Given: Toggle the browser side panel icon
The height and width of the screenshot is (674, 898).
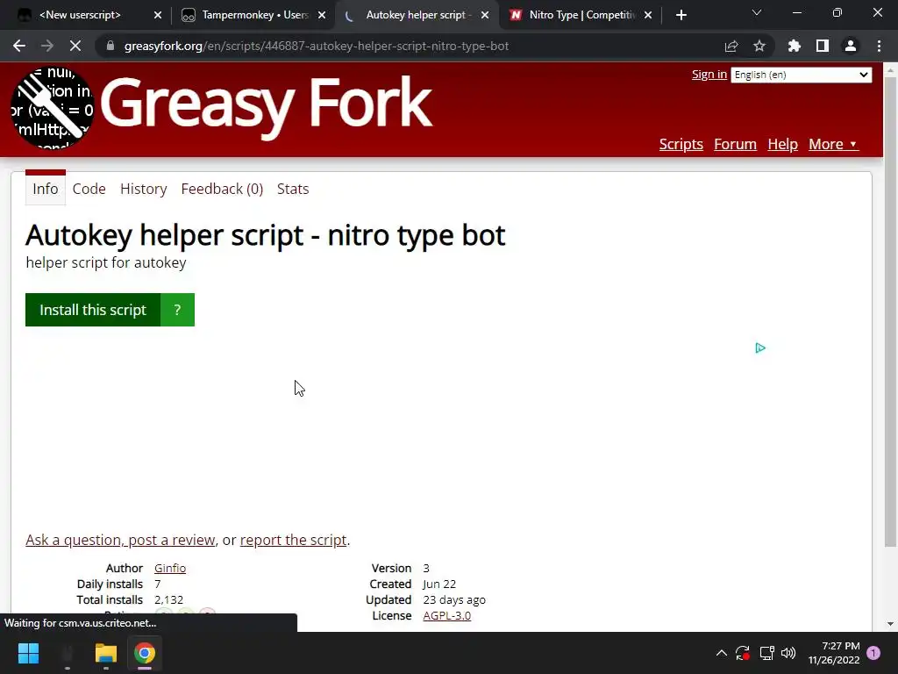Looking at the screenshot, I should point(823,46).
